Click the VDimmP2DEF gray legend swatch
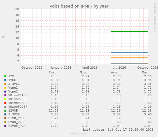Screen dimensions: 158x137 [5, 107]
